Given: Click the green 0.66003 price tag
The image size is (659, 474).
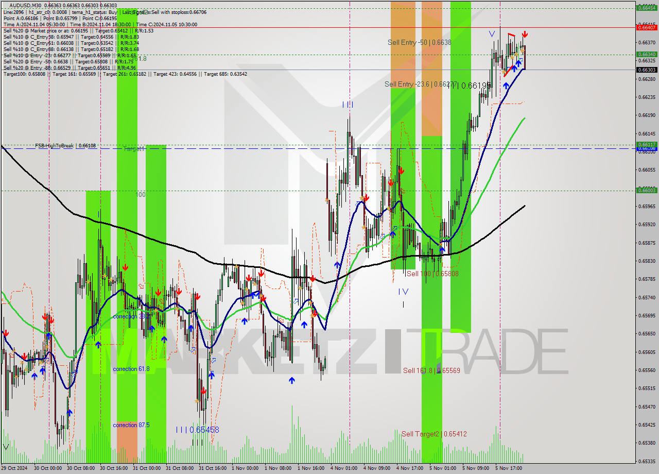Looking at the screenshot, I should pos(647,190).
